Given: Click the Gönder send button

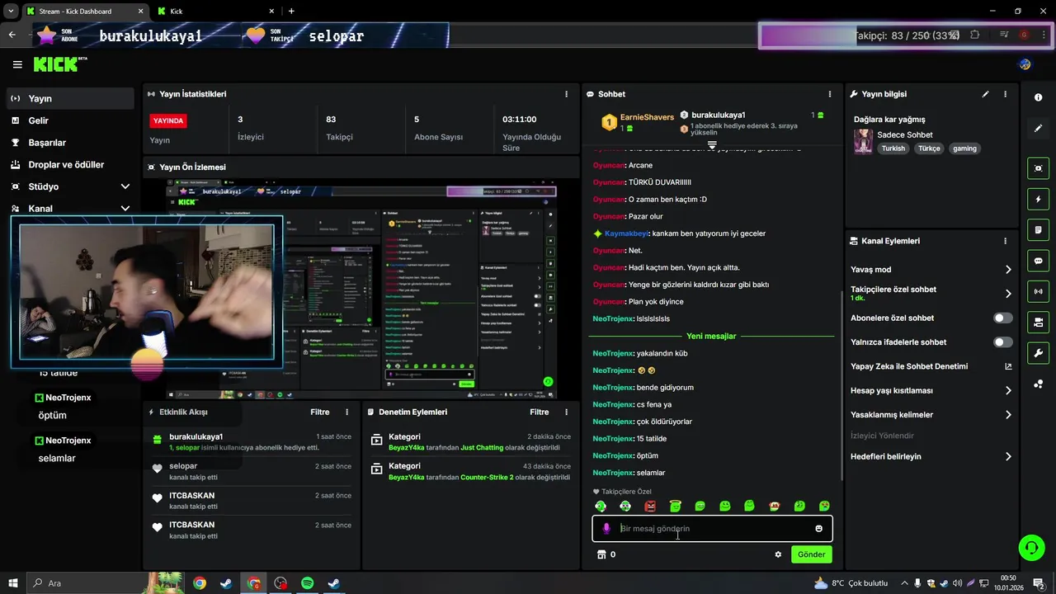Looking at the screenshot, I should pos(811,554).
